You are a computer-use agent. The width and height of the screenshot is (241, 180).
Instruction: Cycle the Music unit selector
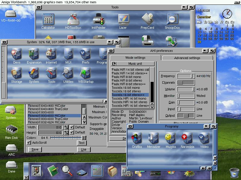[133, 64]
